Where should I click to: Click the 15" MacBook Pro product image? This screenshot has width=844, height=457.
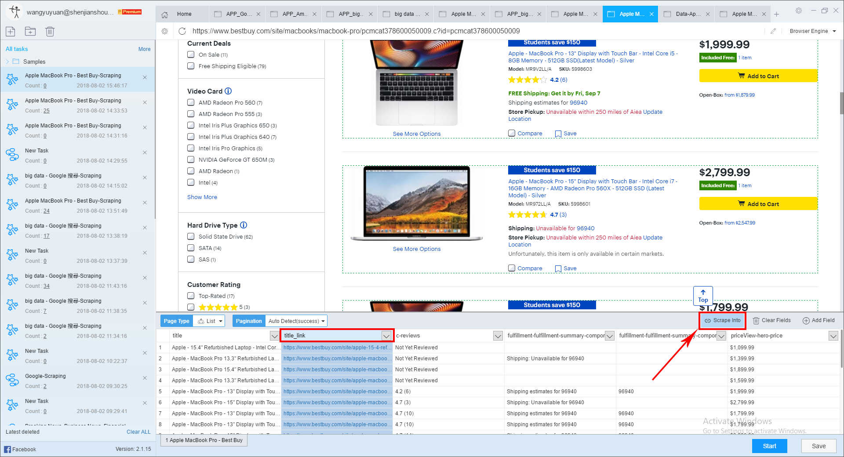417,203
